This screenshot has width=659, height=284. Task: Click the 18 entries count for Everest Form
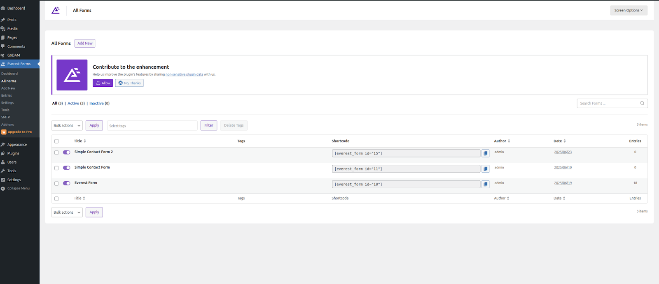click(x=635, y=183)
